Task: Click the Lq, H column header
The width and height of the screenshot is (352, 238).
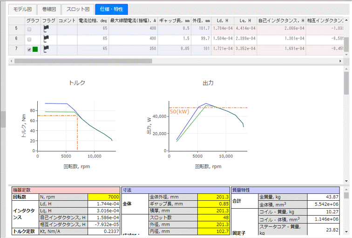Action: (x=245, y=20)
